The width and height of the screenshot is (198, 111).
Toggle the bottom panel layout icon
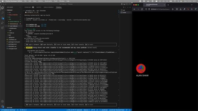(x=124, y=4)
